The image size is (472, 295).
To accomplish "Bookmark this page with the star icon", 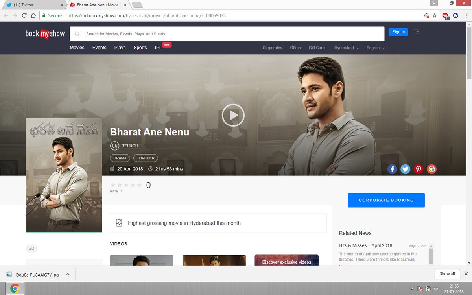I will (435, 16).
